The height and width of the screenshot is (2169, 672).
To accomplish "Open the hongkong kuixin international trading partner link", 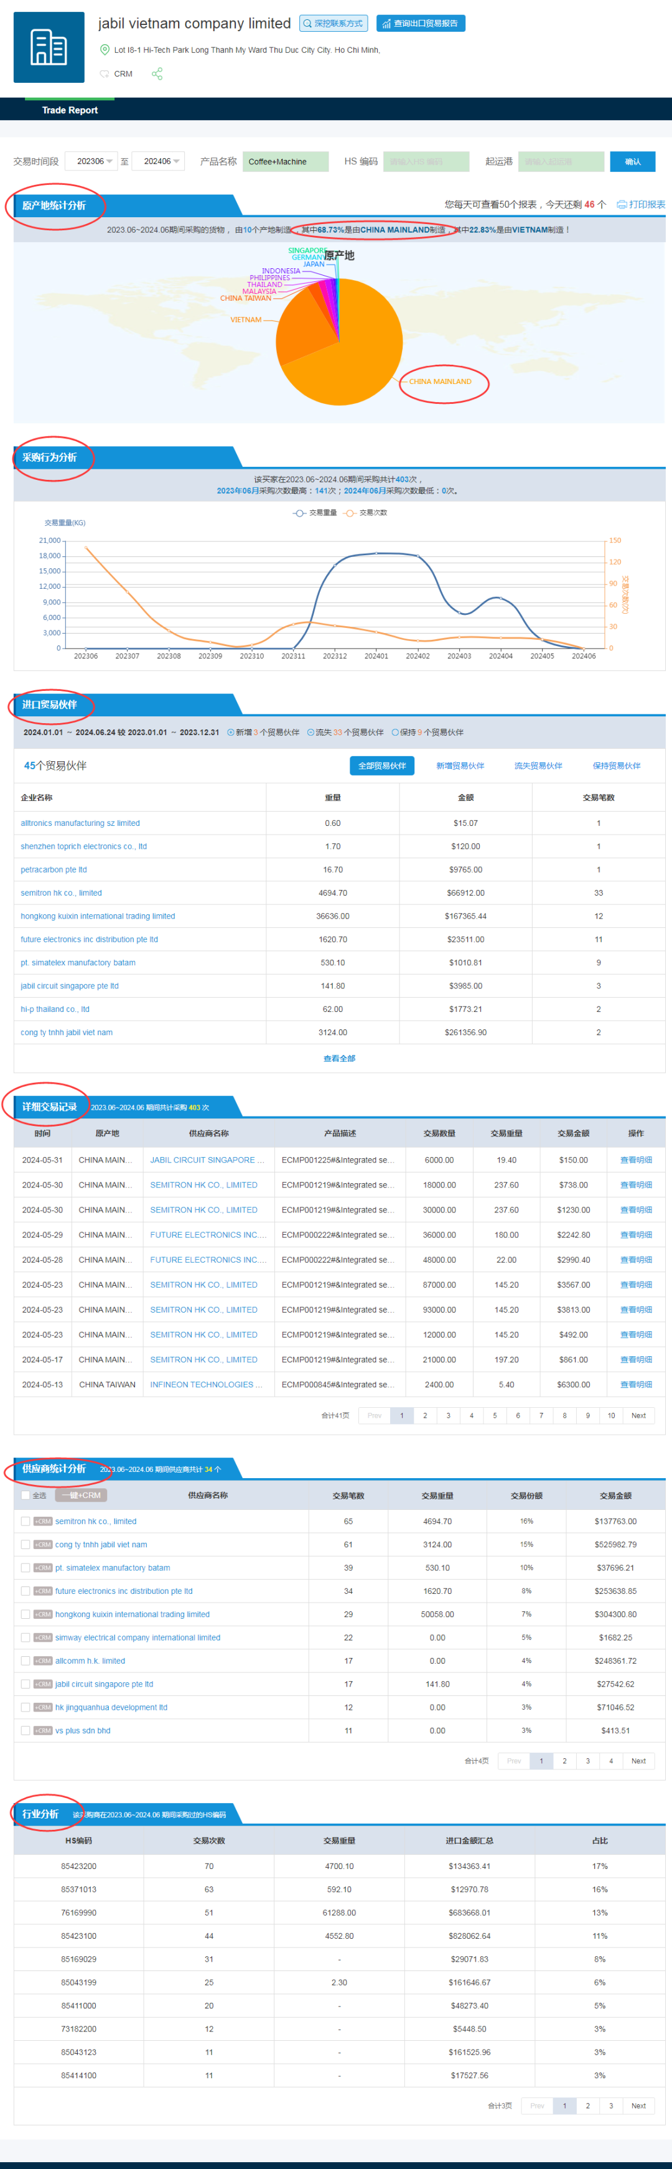I will click(x=98, y=916).
